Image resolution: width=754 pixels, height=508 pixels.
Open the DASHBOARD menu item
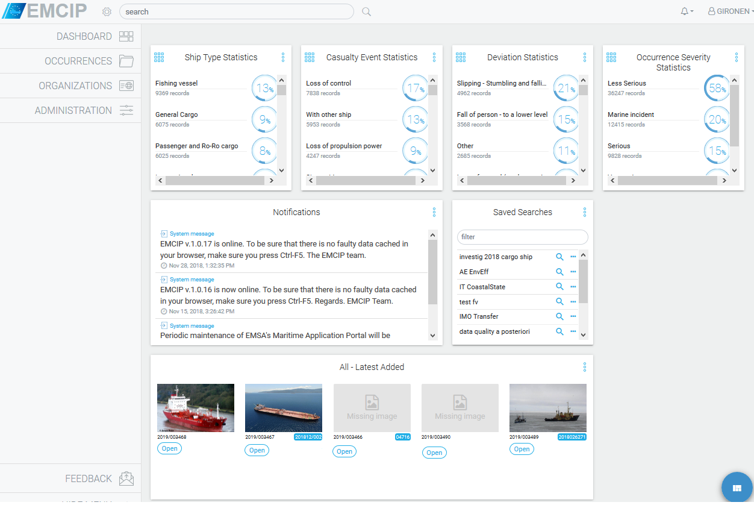(x=70, y=36)
